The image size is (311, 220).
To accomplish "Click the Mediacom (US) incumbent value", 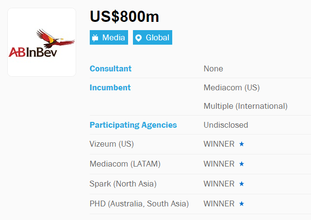I will point(231,87).
